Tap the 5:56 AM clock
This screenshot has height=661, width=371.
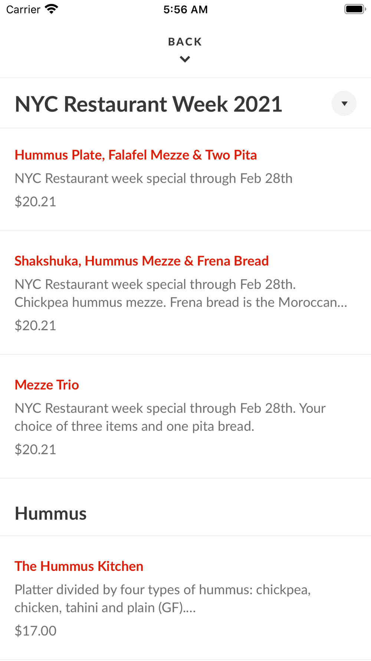pyautogui.click(x=185, y=9)
